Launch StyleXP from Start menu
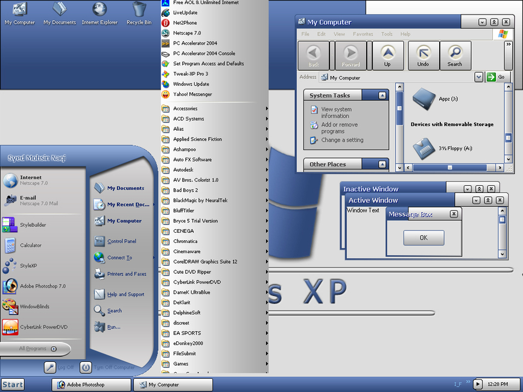Viewport: 523px width, 392px height. coord(42,266)
